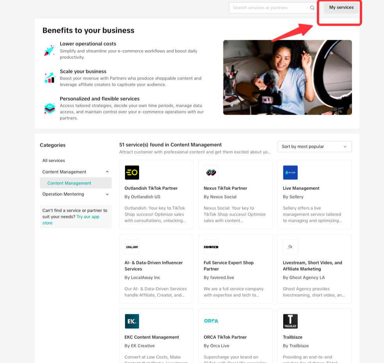This screenshot has height=363, width=384.
Task: Open AI- & Data-Driven Influencer Services title
Action: [154, 266]
